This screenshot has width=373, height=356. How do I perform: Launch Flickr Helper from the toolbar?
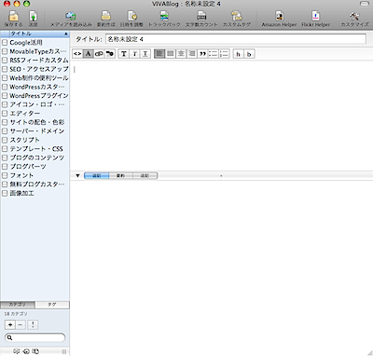(x=315, y=19)
